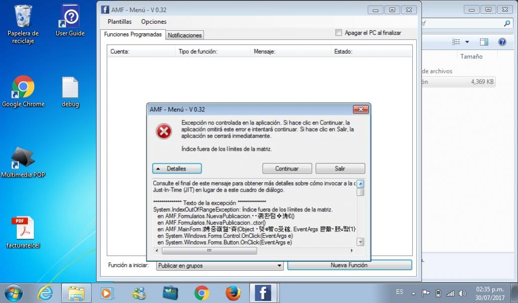Open the facturatelcel PDF file
This screenshot has width=518, height=303.
pyautogui.click(x=23, y=228)
